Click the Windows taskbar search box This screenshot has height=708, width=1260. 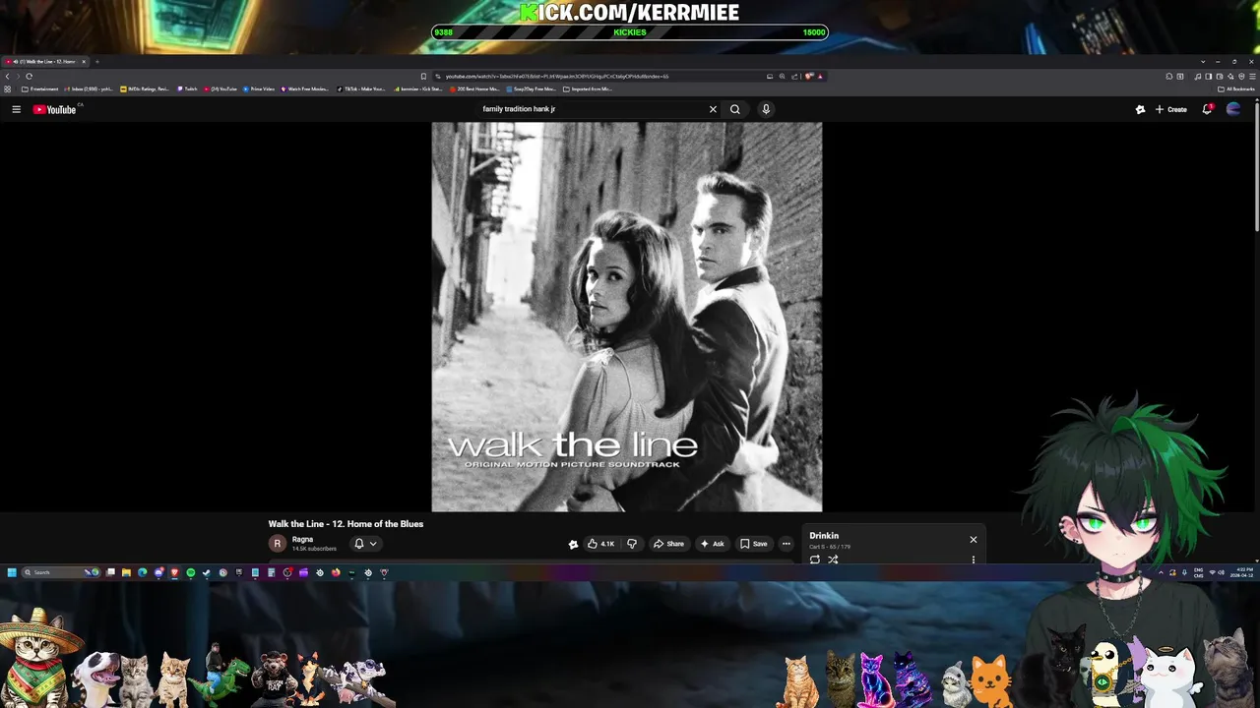click(x=60, y=572)
